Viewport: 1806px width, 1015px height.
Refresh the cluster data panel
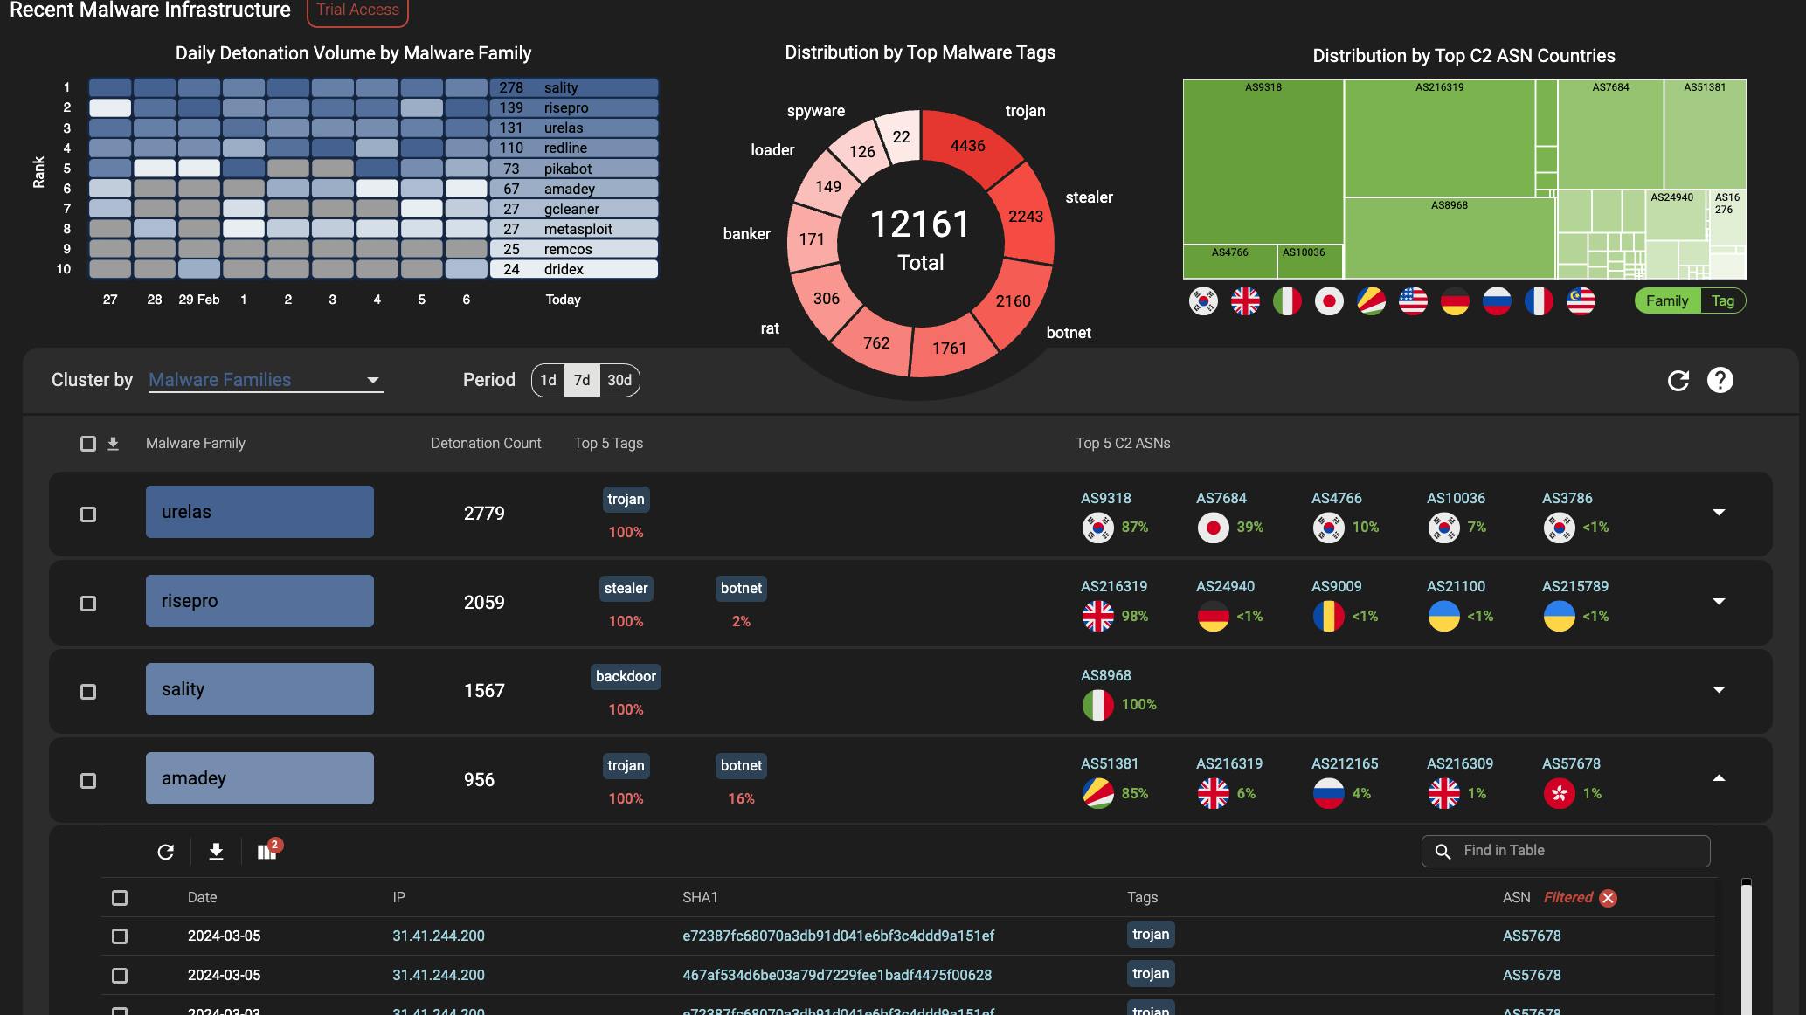pyautogui.click(x=1678, y=379)
